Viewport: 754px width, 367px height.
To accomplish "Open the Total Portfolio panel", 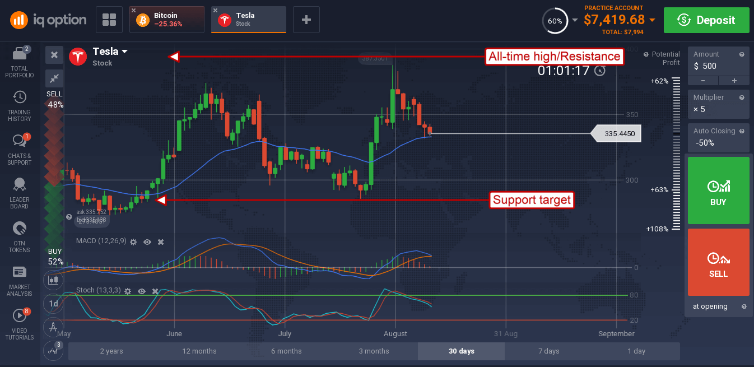I will [19, 62].
